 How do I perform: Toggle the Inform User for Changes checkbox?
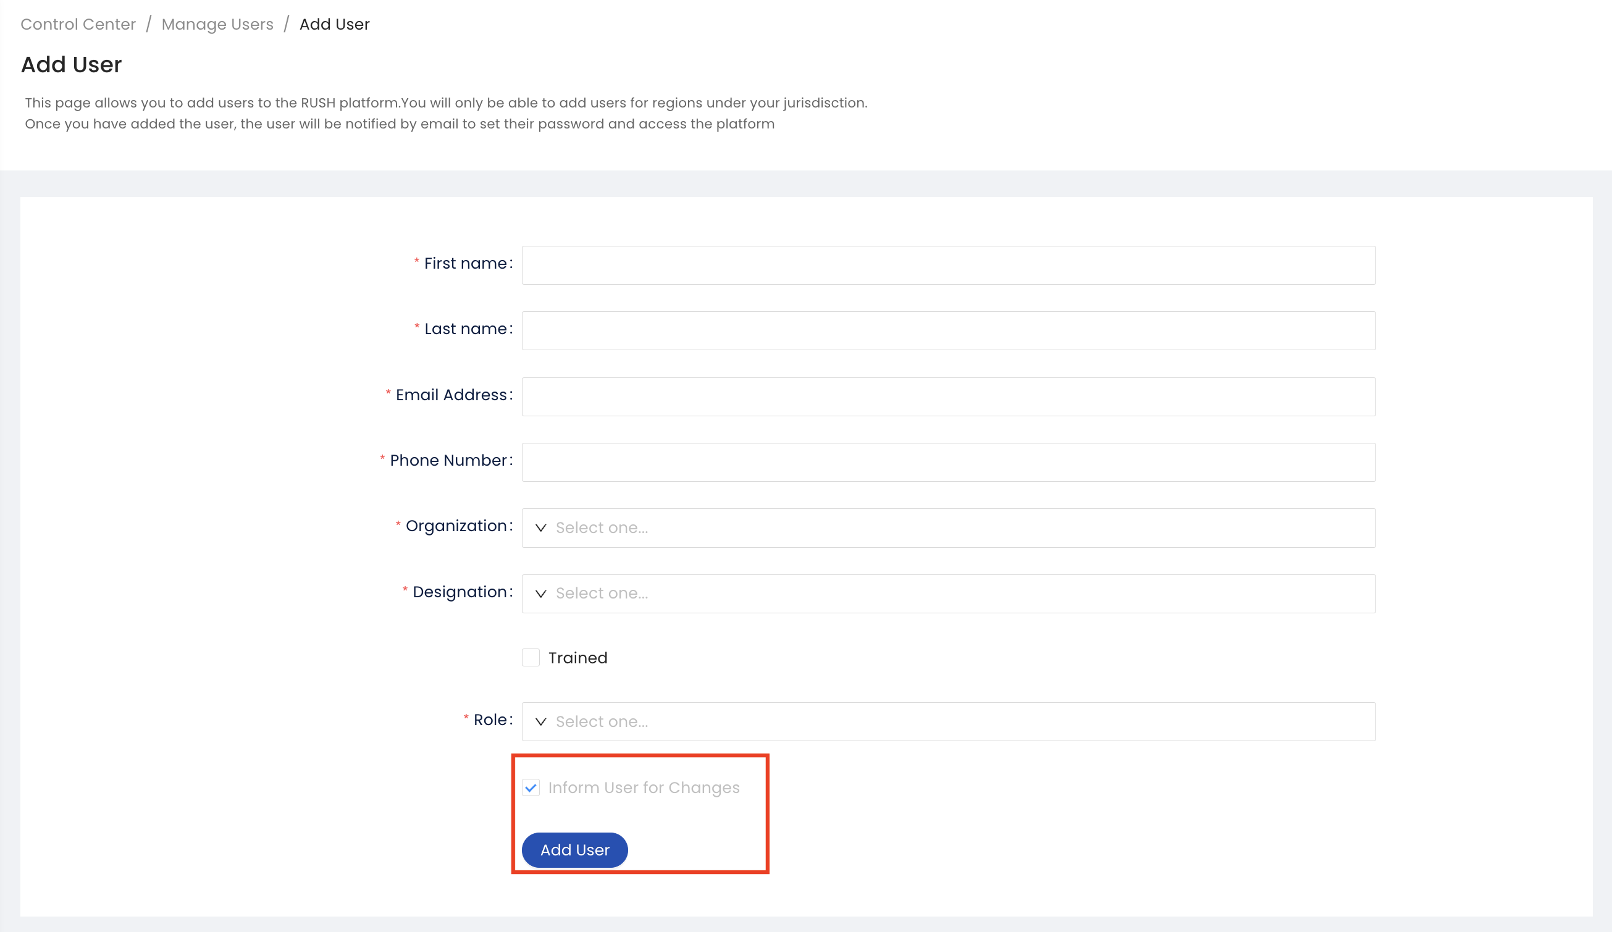pos(531,787)
